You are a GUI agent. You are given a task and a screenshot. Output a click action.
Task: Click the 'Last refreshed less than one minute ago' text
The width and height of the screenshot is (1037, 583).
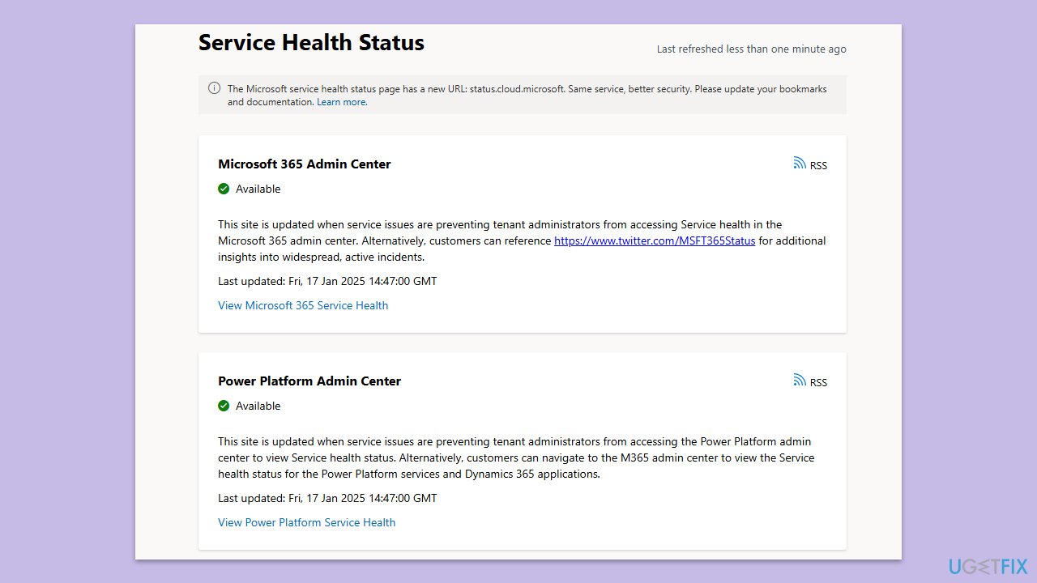pyautogui.click(x=751, y=49)
